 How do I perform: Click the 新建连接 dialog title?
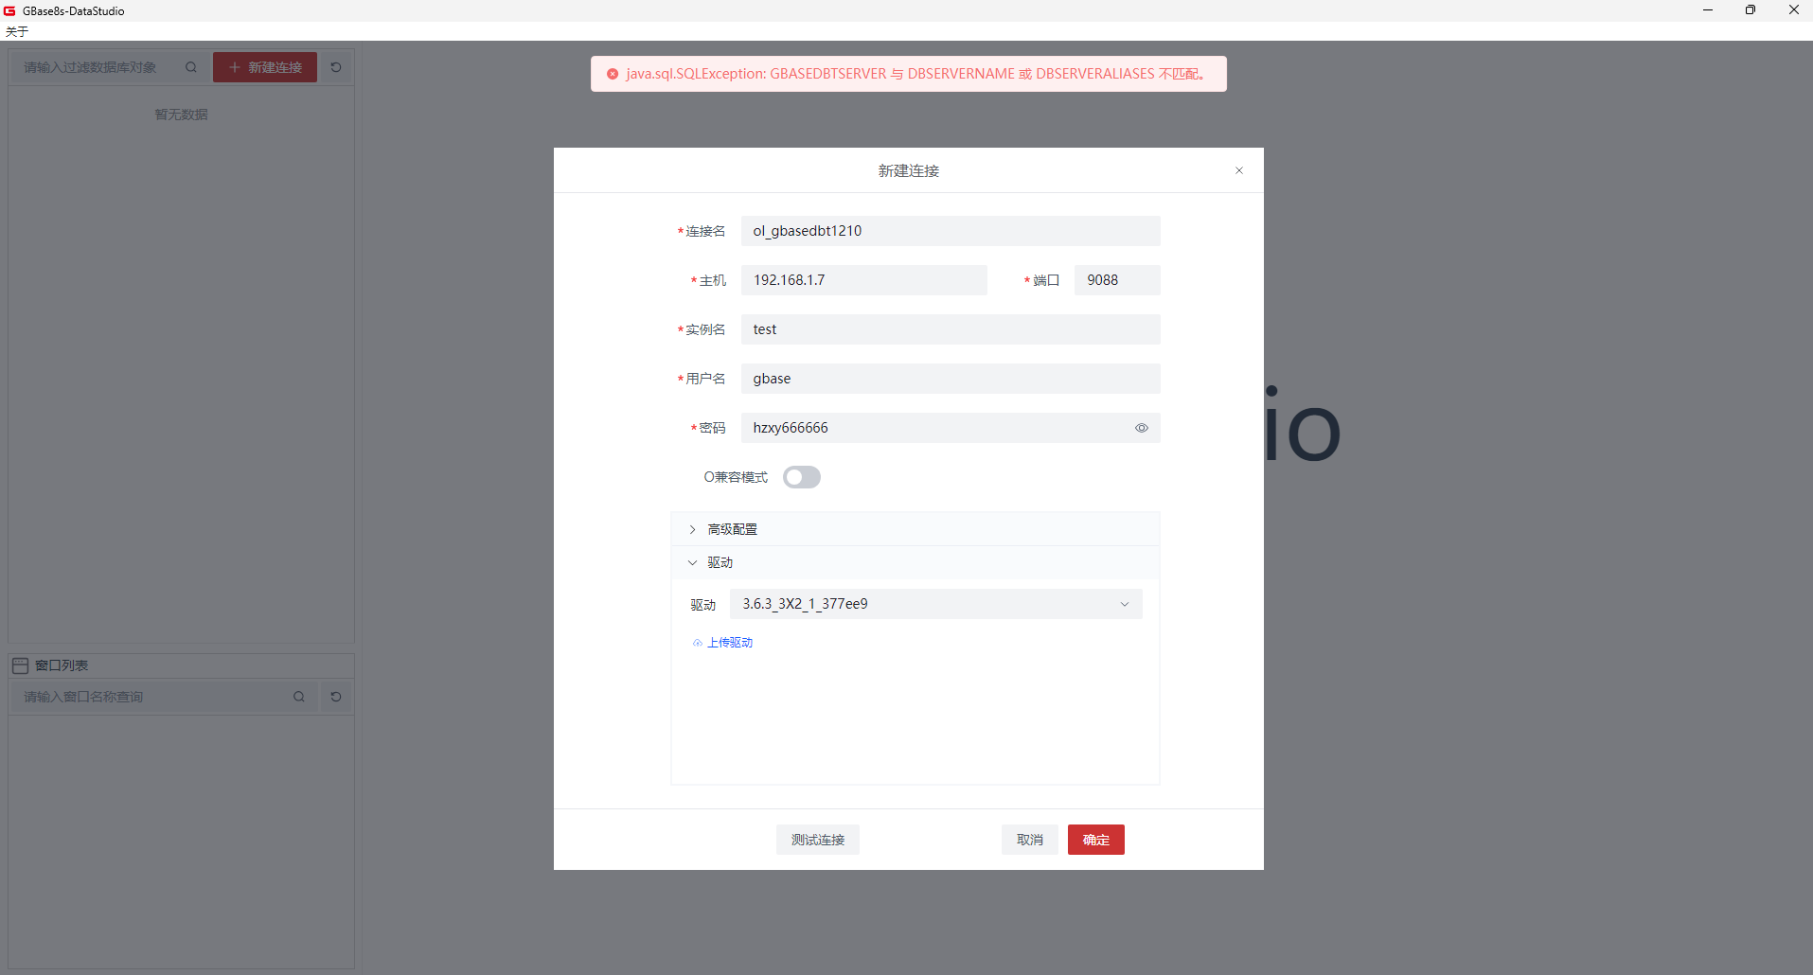(x=909, y=171)
